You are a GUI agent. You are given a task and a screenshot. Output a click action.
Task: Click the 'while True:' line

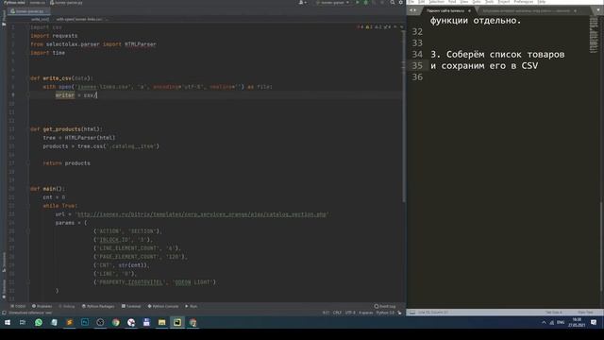[x=60, y=206]
